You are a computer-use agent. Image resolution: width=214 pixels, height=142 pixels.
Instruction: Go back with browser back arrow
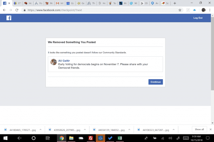click(4, 10)
